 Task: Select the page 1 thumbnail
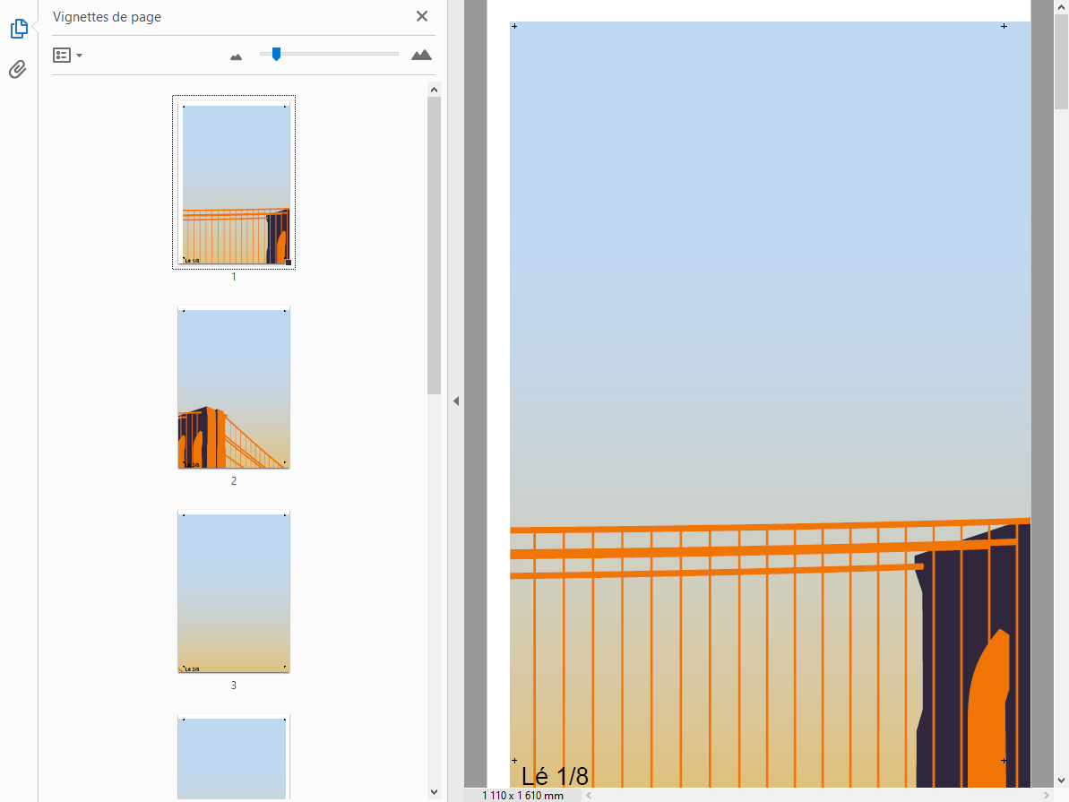[x=234, y=183]
